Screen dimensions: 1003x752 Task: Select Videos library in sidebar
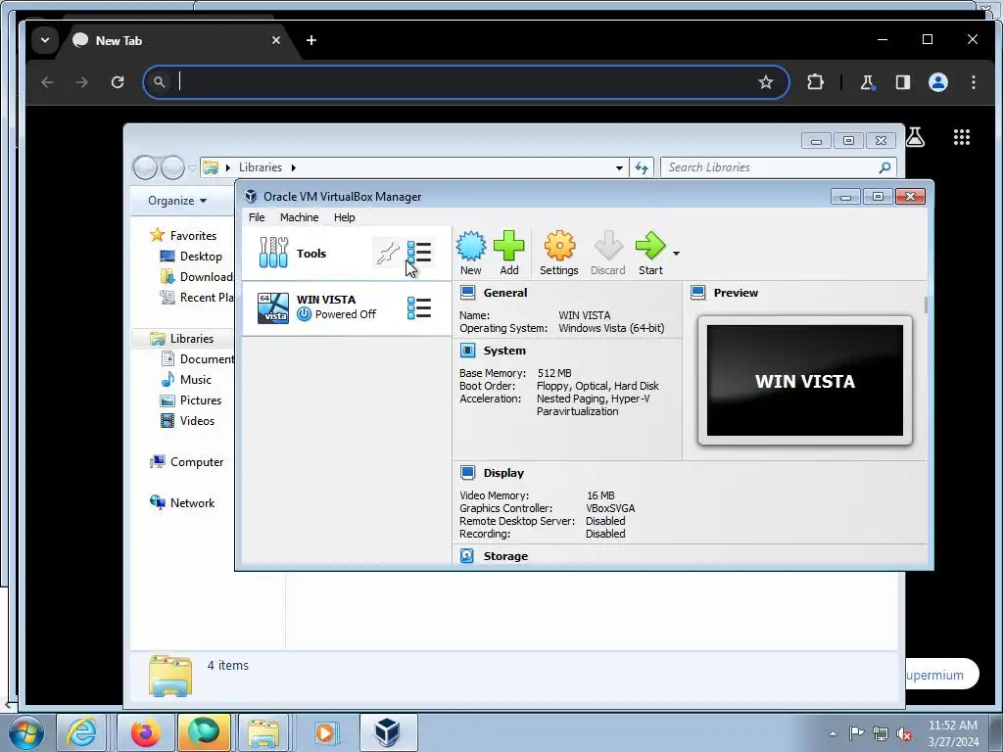pyautogui.click(x=197, y=421)
